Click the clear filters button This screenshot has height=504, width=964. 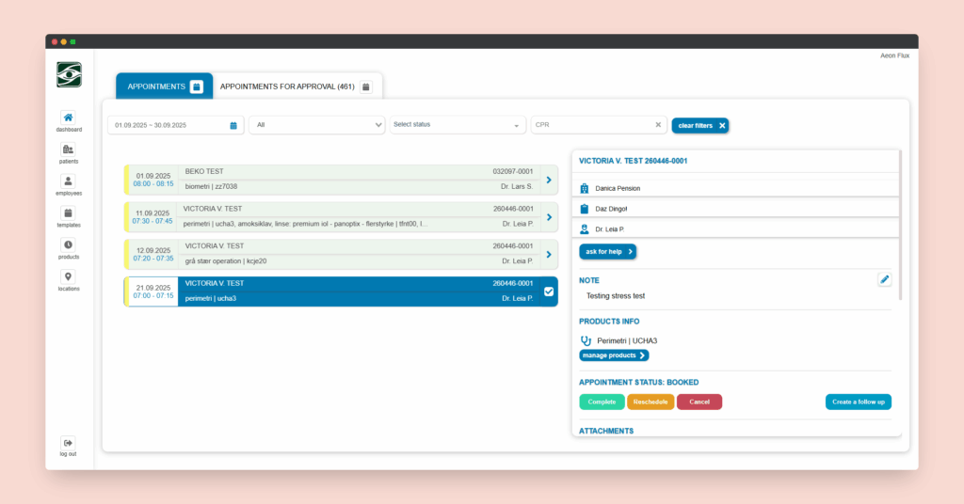tap(700, 125)
